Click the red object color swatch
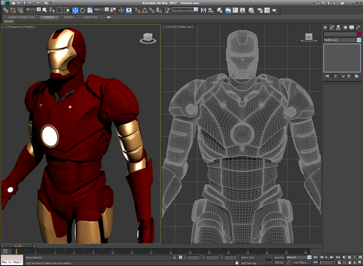The height and width of the screenshot is (266, 363). coord(359,34)
